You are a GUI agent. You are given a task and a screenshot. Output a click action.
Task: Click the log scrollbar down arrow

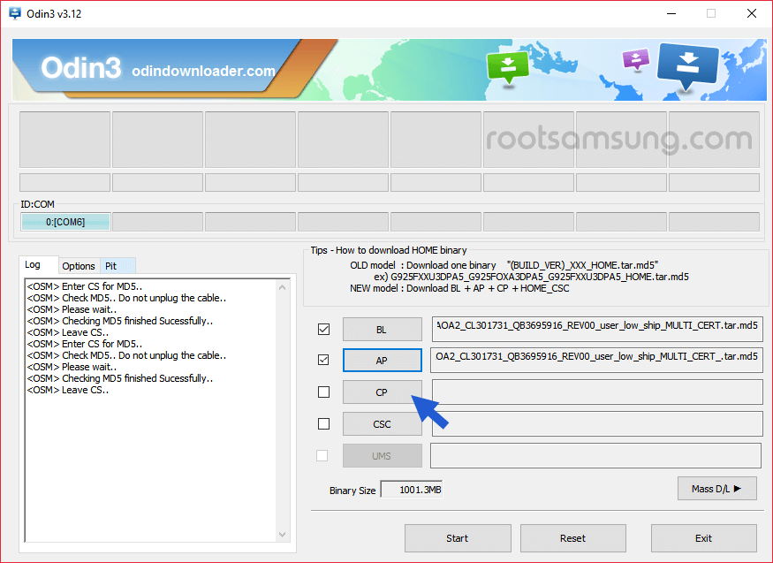282,535
